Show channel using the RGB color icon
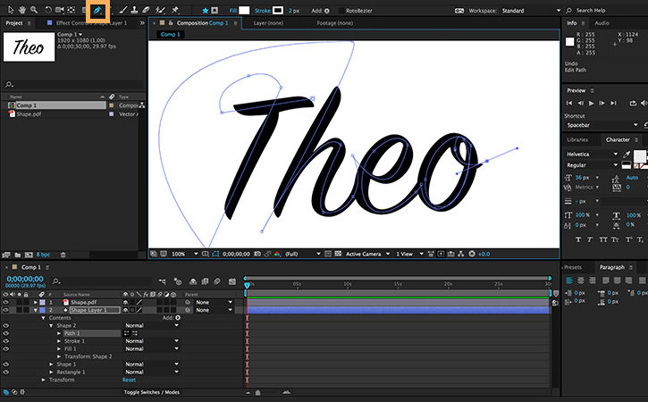 pyautogui.click(x=277, y=254)
